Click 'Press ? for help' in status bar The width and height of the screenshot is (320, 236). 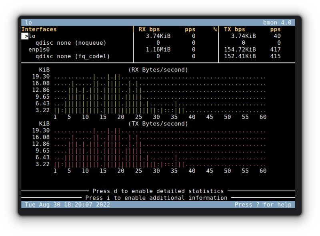coord(263,204)
